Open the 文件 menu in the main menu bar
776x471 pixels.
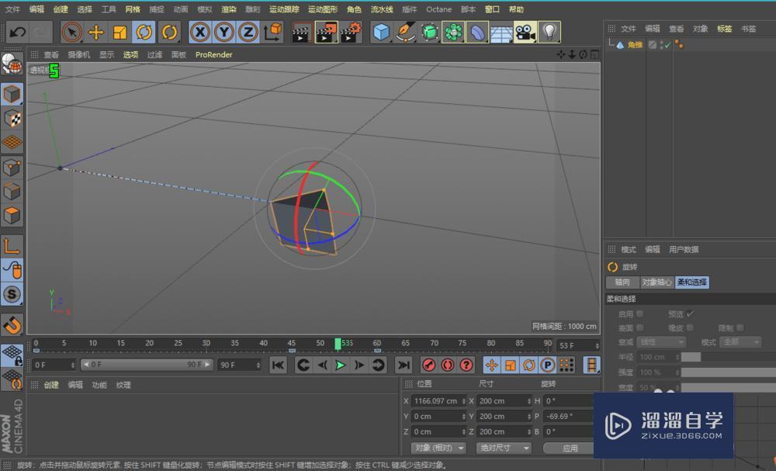(x=13, y=9)
